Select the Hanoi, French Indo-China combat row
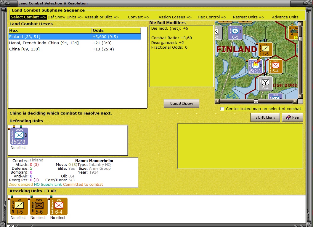Image resolution: width=313 pixels, height=227 pixels. [75, 43]
